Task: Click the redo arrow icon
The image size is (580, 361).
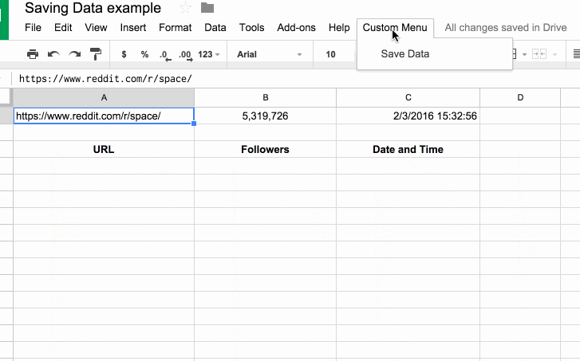Action: [x=75, y=54]
